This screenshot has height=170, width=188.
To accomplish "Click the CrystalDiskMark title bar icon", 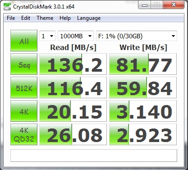I will (x=7, y=6).
